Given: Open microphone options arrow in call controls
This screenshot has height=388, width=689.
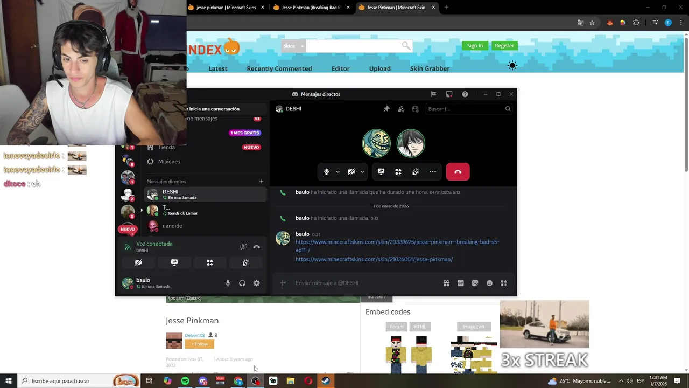Looking at the screenshot, I should [x=338, y=172].
